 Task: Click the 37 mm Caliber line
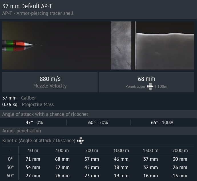19,98
